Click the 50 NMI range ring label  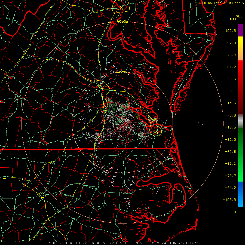(x=122, y=72)
